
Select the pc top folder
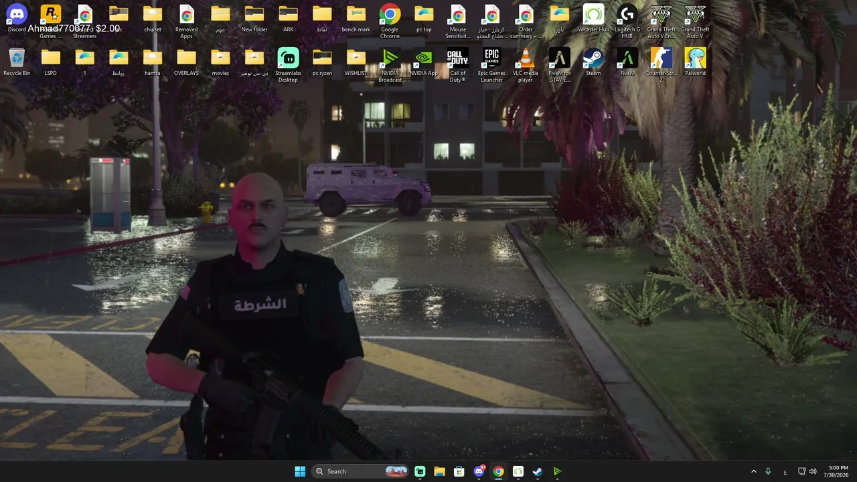coord(424,18)
